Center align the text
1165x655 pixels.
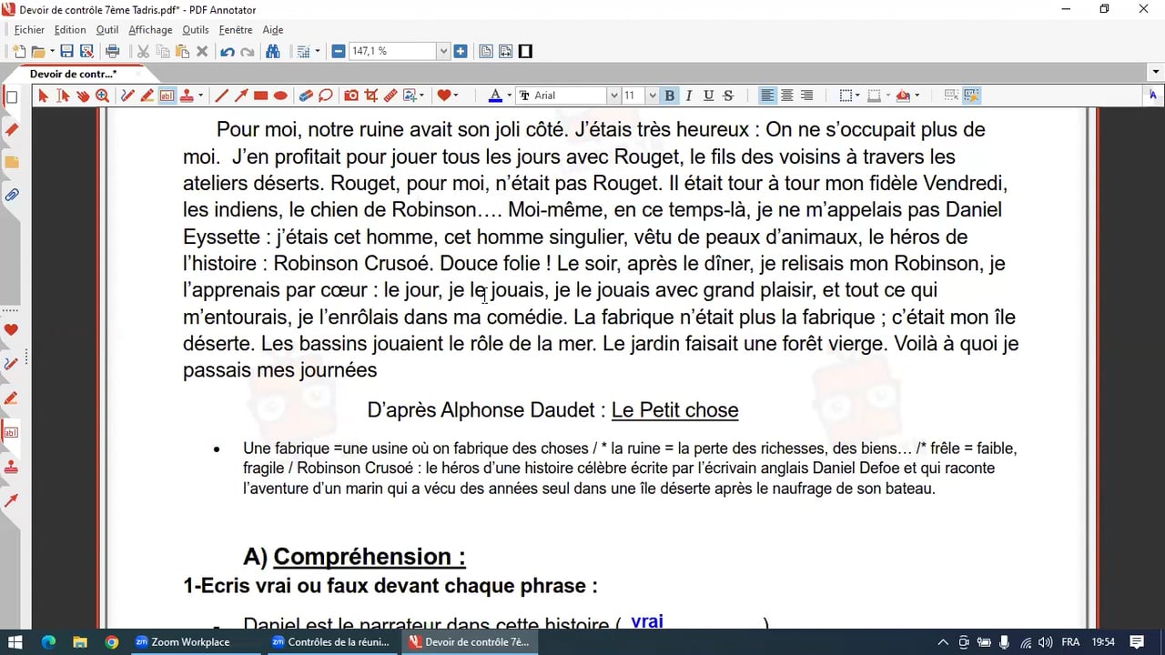pyautogui.click(x=787, y=96)
